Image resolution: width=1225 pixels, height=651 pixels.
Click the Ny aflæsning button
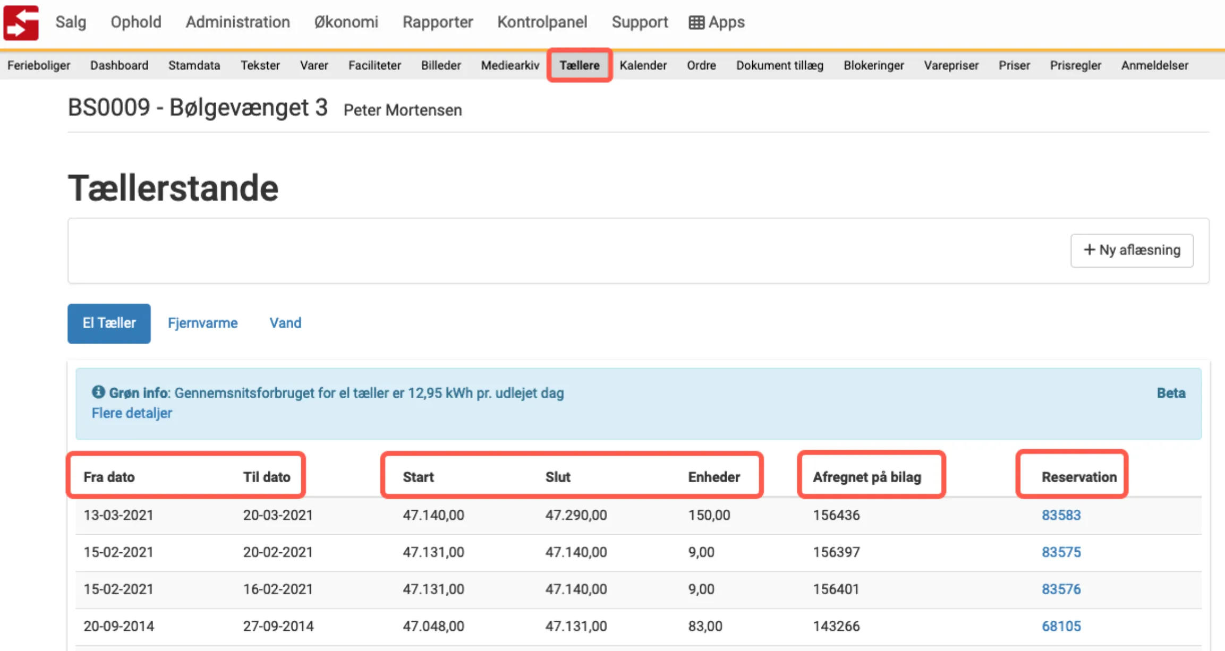coord(1132,250)
